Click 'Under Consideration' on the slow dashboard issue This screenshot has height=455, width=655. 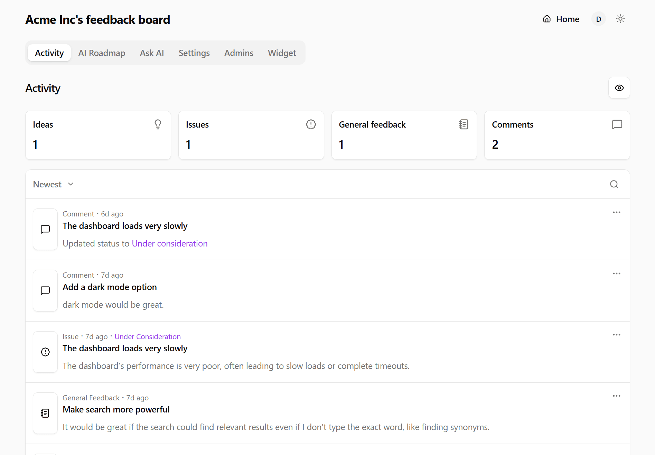148,336
